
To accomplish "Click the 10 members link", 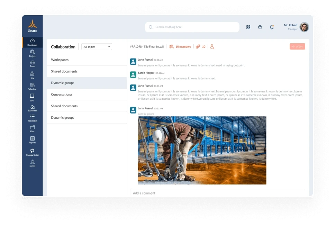I will pyautogui.click(x=180, y=46).
